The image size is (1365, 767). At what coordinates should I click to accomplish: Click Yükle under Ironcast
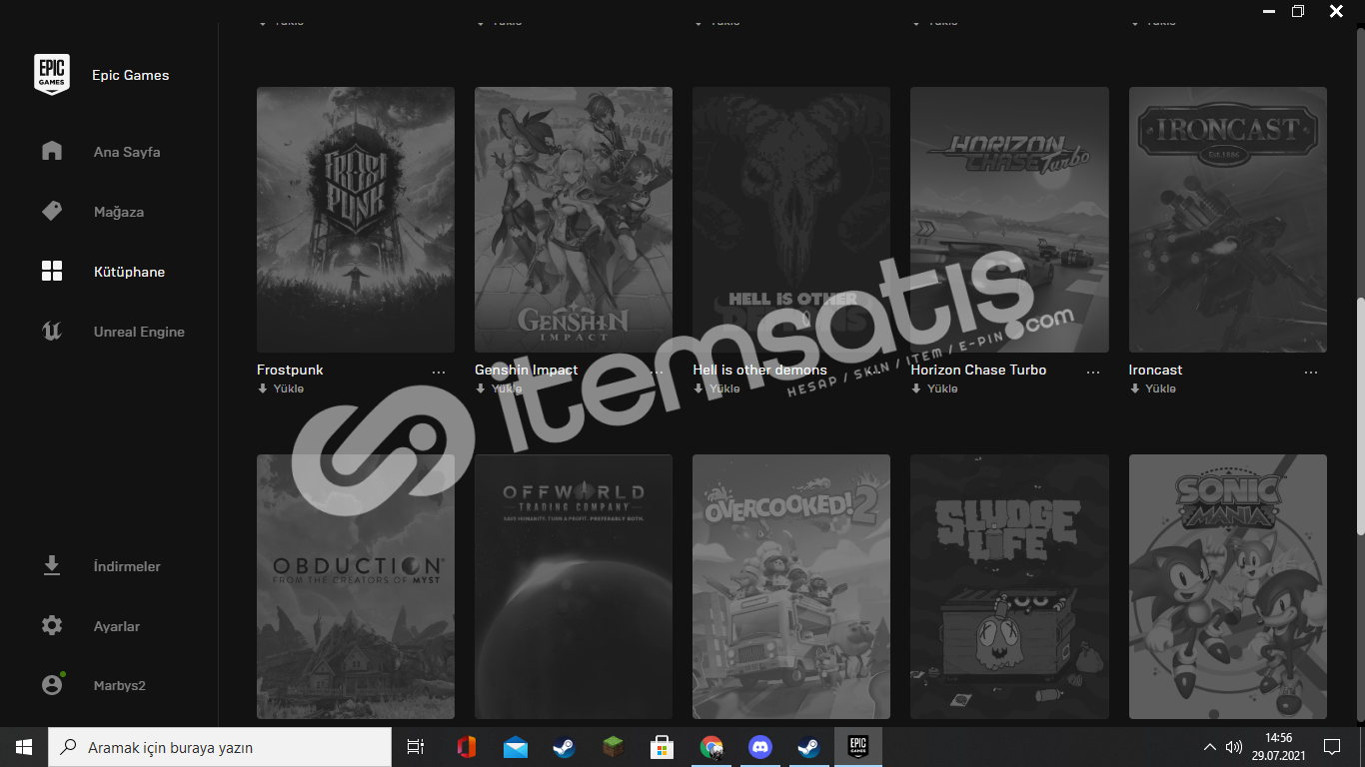[x=1153, y=388]
